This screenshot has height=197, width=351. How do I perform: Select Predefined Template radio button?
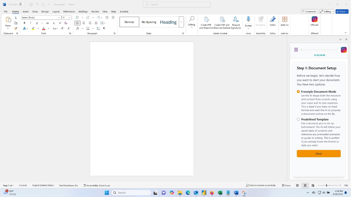click(298, 119)
